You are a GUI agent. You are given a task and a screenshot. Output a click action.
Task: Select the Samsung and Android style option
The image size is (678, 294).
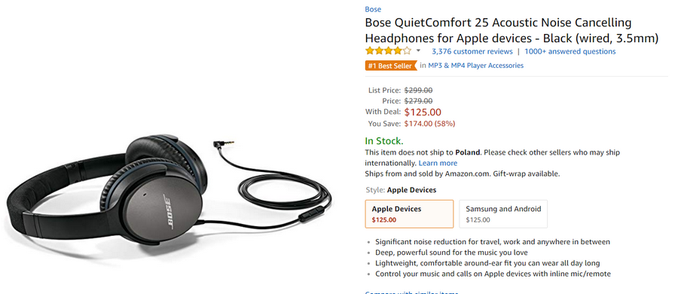[x=503, y=213]
